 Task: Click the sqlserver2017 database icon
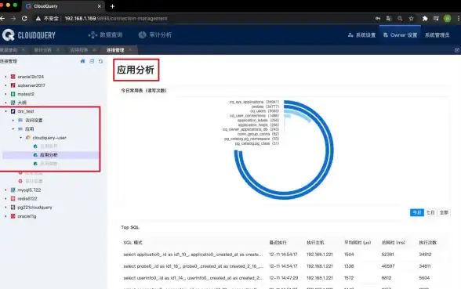[x=13, y=85]
